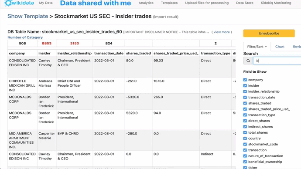Expand the Filter/Sort dropdown tab

(x=257, y=47)
